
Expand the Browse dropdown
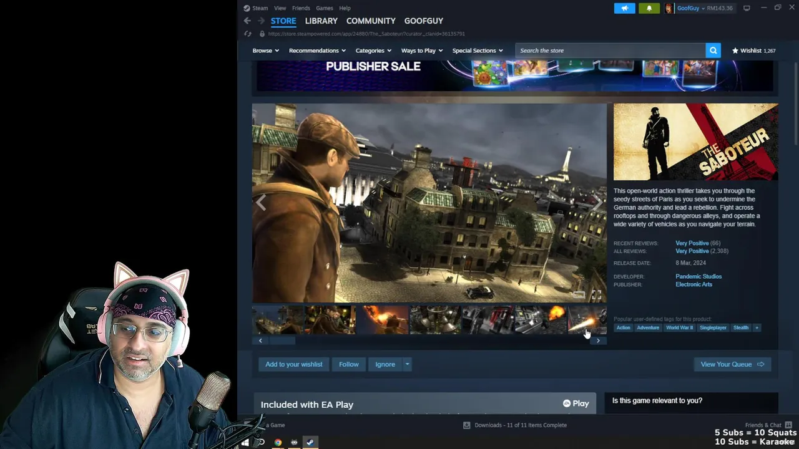click(x=265, y=51)
